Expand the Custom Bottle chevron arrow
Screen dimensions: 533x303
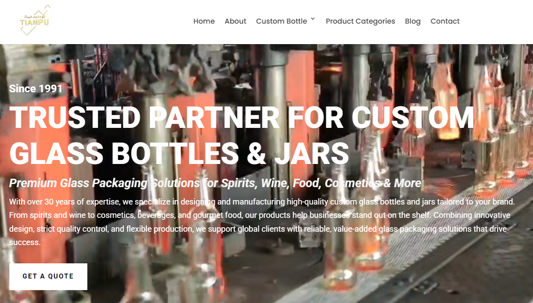pyautogui.click(x=313, y=19)
